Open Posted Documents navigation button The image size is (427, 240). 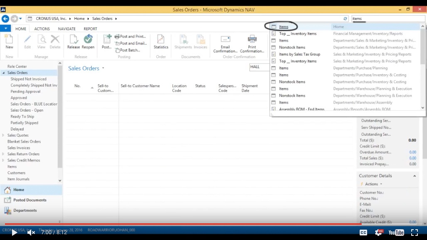tap(30, 200)
